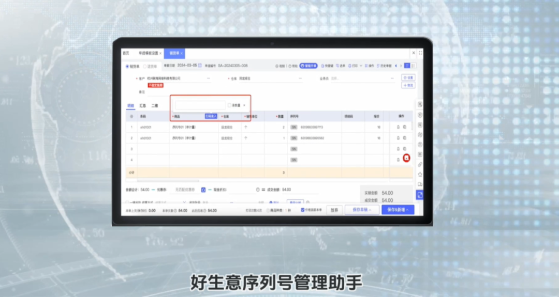Click the highlighted blue sidebar icon

click(420, 195)
